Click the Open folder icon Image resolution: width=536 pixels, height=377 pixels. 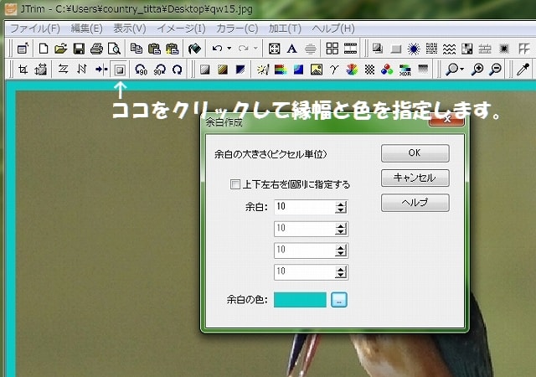click(x=60, y=49)
